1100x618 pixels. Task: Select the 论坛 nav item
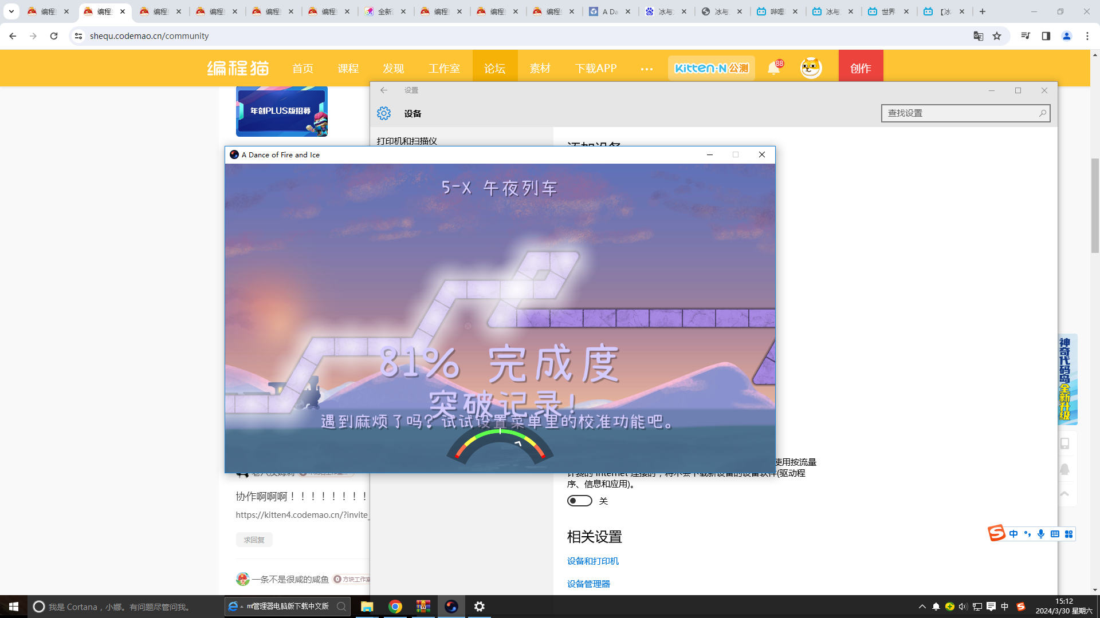[495, 68]
